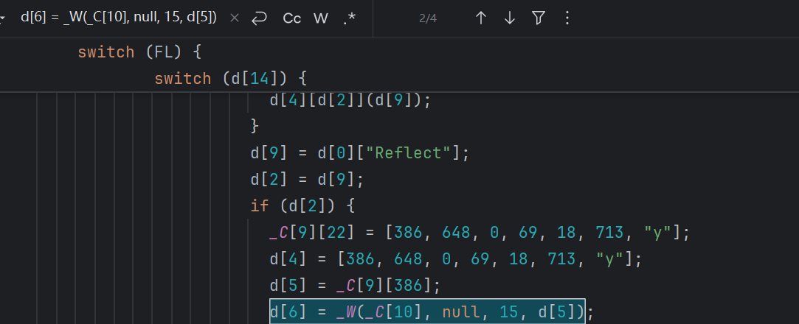Click the 'd[4] = [386, 648...' array line
The height and width of the screenshot is (324, 799).
pos(455,259)
